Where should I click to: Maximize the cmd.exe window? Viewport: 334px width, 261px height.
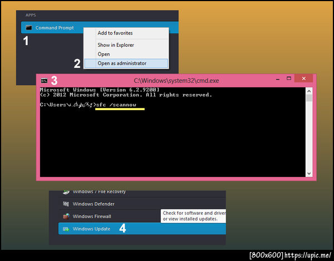point(288,78)
